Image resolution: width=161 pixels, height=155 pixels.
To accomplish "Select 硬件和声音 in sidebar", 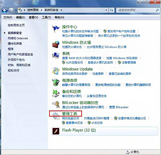I will tap(15, 44).
